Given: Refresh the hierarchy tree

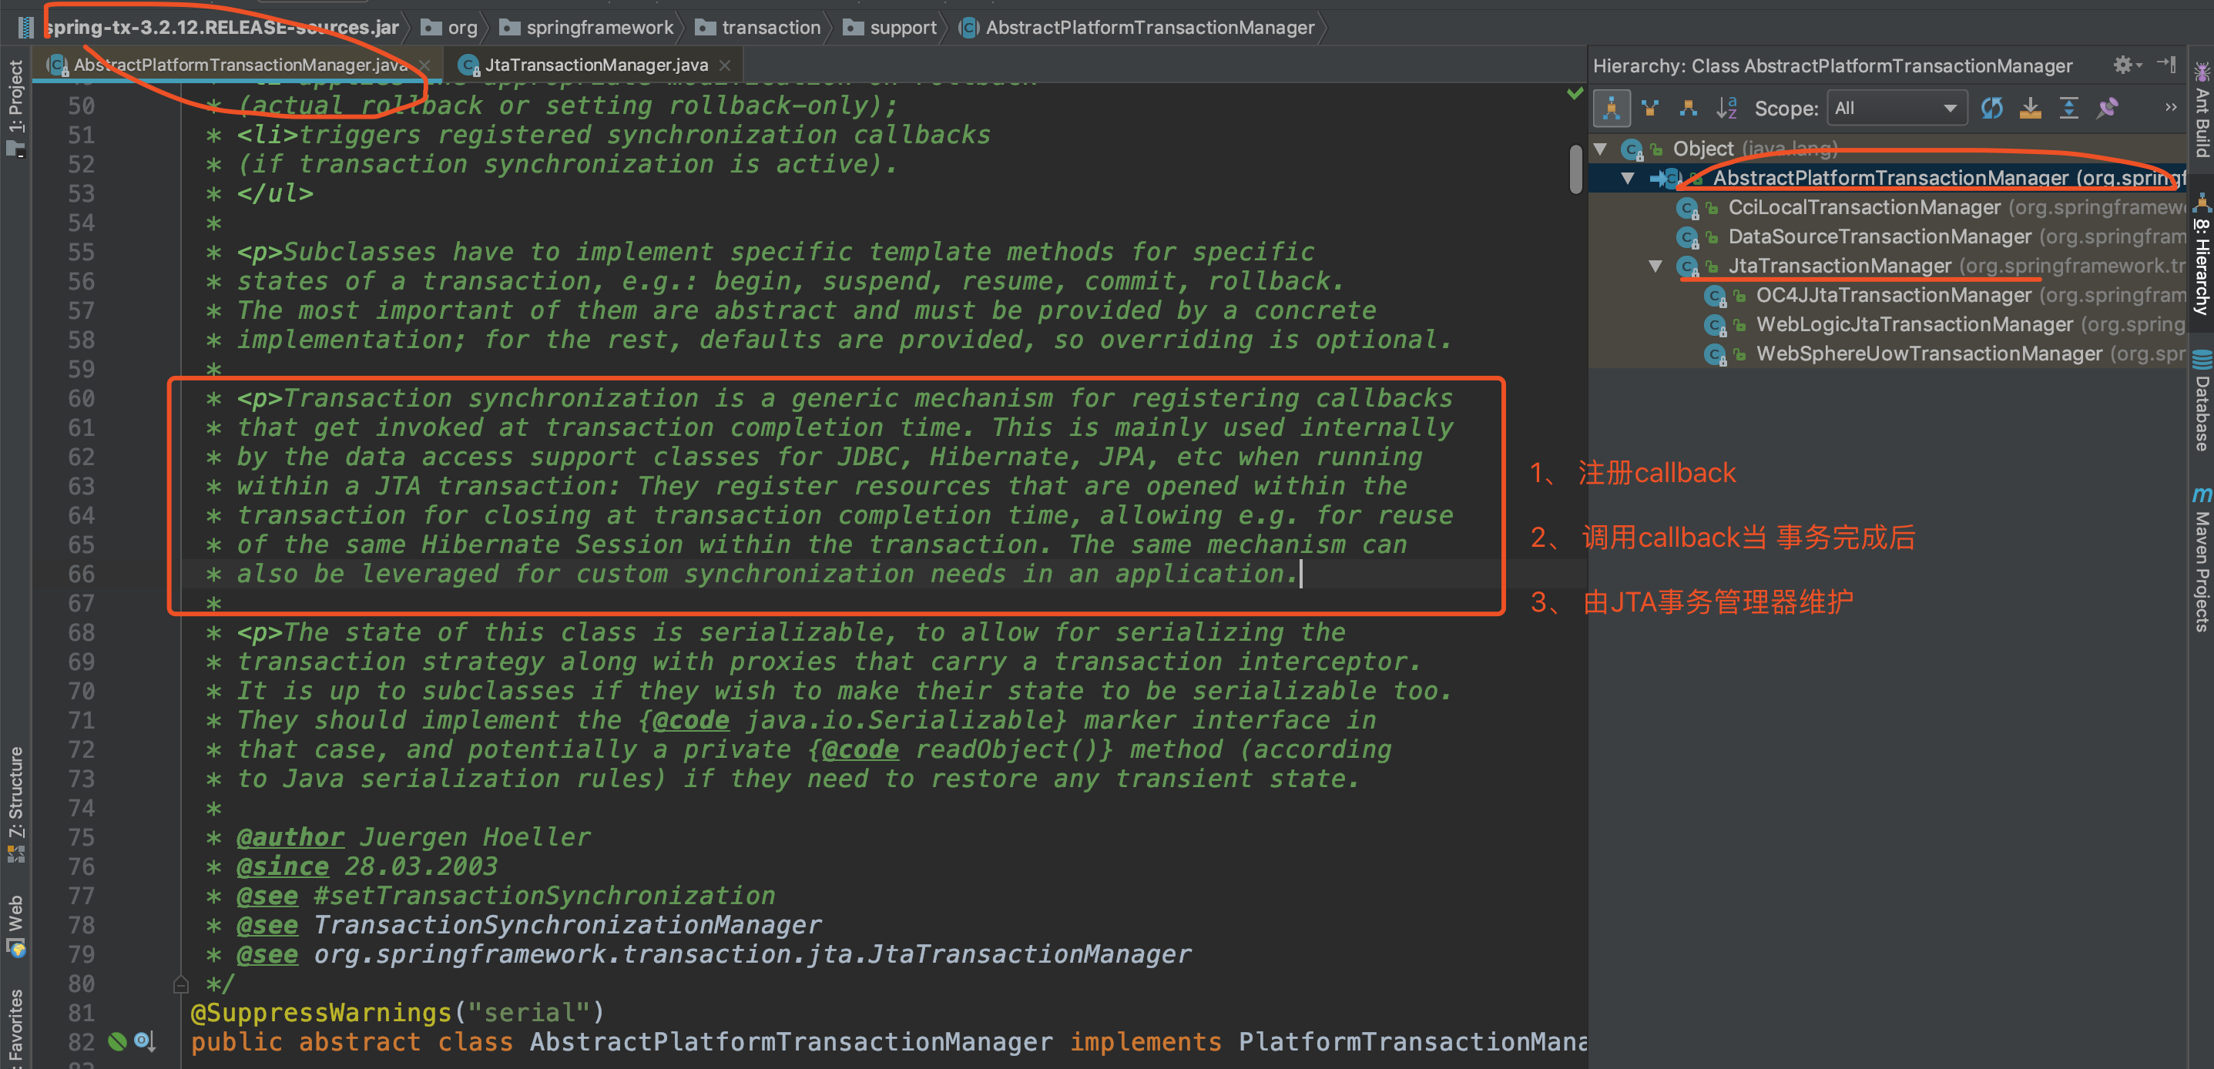Looking at the screenshot, I should (1992, 109).
